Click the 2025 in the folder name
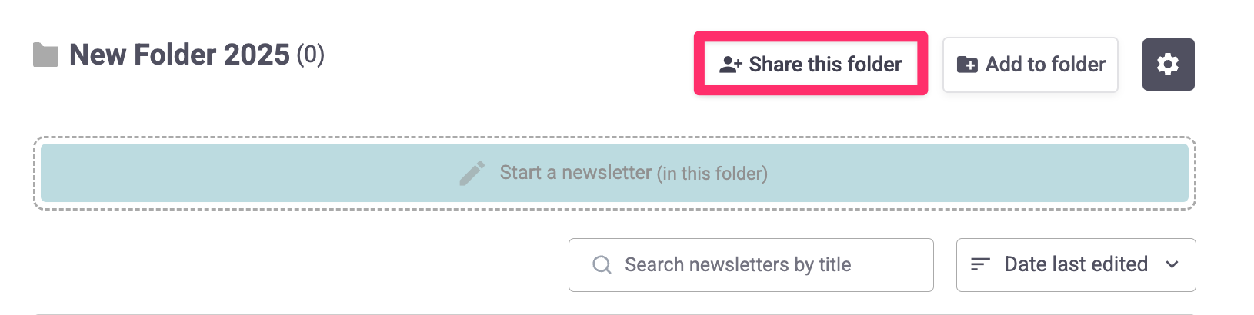This screenshot has width=1254, height=315. click(257, 55)
